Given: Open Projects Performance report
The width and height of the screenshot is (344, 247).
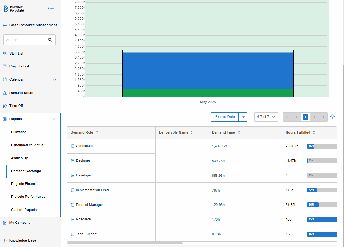Looking at the screenshot, I should tap(28, 197).
